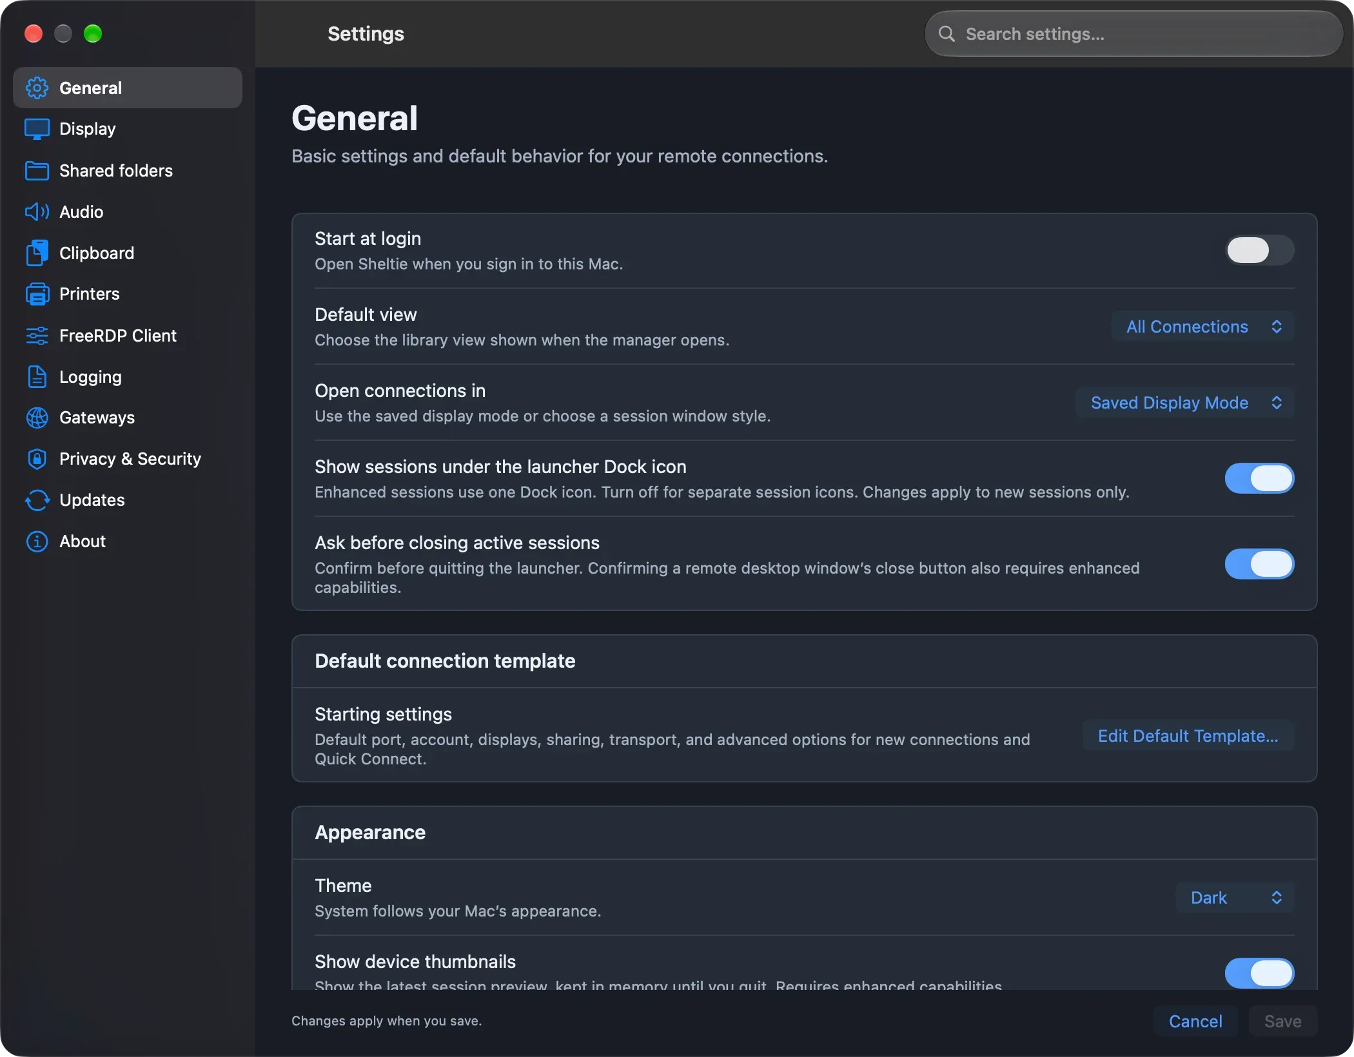Click 'Changes apply when you save.' text
Image resolution: width=1354 pixels, height=1057 pixels.
tap(386, 1021)
